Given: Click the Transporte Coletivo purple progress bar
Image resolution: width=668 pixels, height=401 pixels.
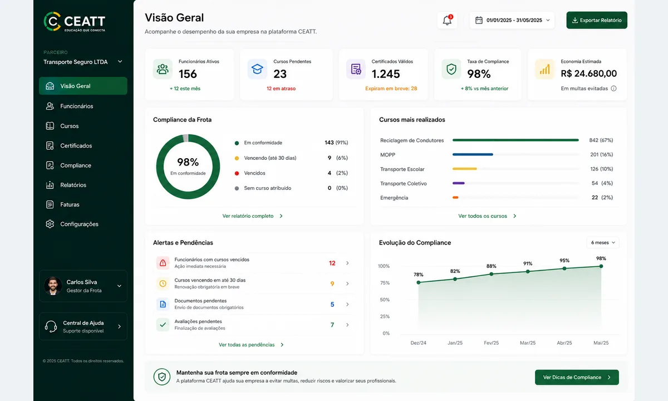Looking at the screenshot, I should tap(459, 183).
